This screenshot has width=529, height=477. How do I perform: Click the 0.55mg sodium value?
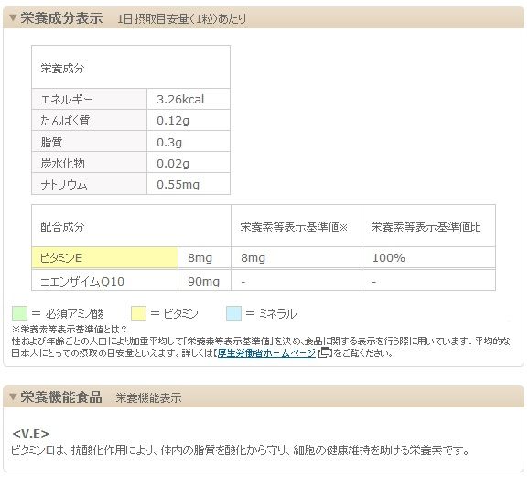tap(178, 185)
